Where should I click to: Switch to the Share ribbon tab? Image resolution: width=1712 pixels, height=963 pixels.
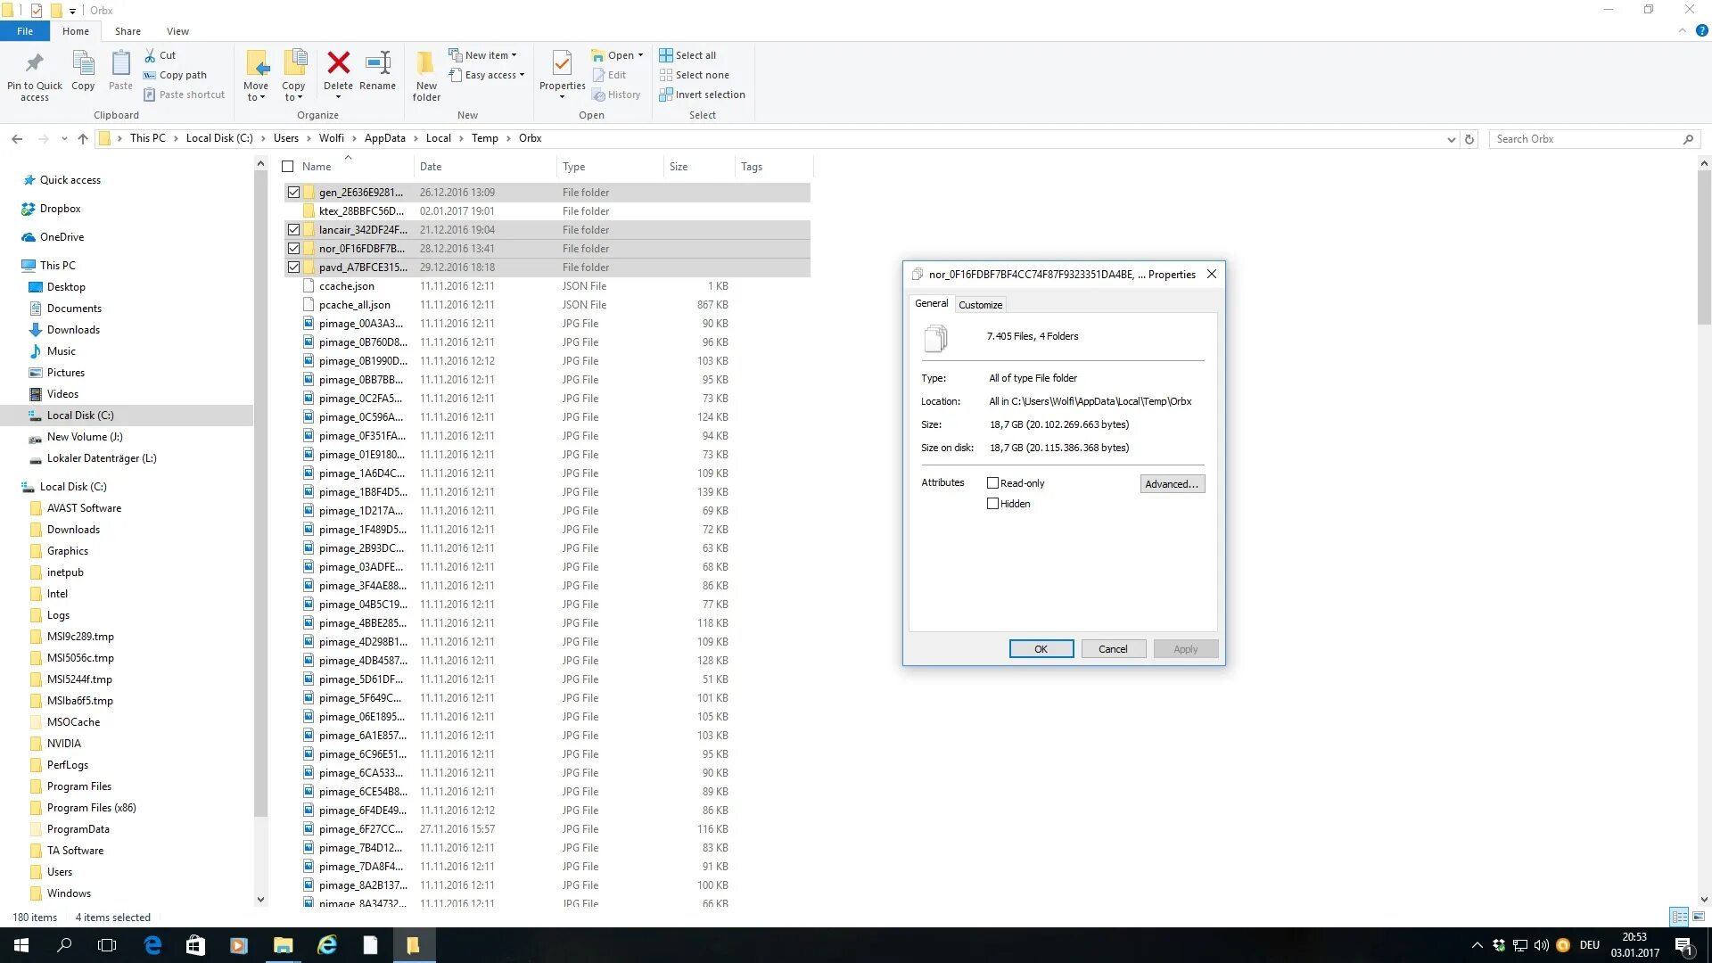click(128, 31)
